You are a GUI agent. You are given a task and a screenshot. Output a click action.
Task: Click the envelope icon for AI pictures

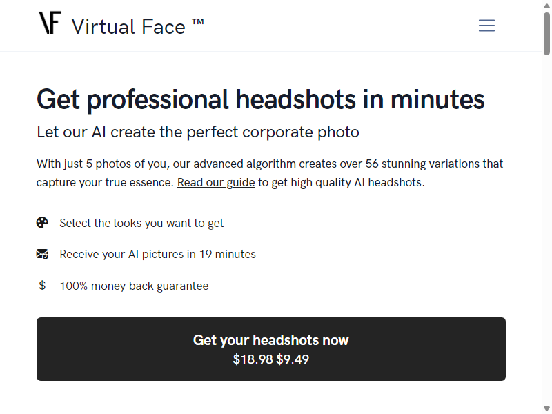(42, 254)
